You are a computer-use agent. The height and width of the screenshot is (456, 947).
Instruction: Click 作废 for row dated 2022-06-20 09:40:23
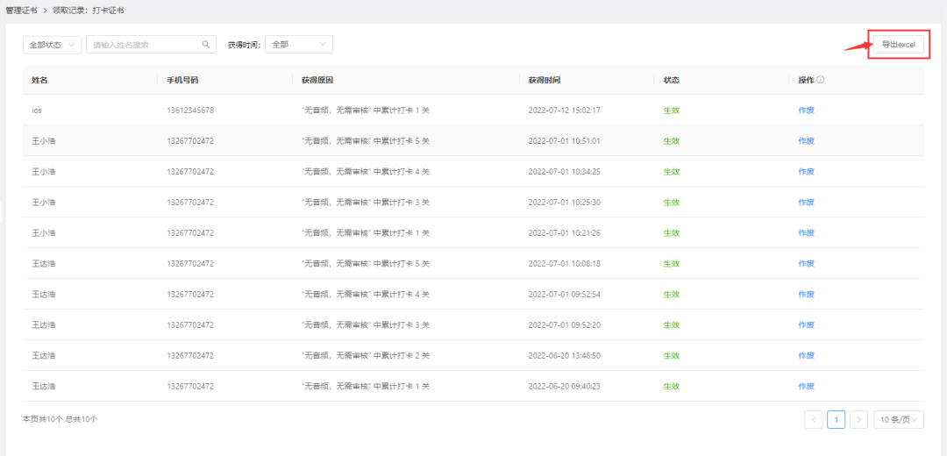[807, 386]
